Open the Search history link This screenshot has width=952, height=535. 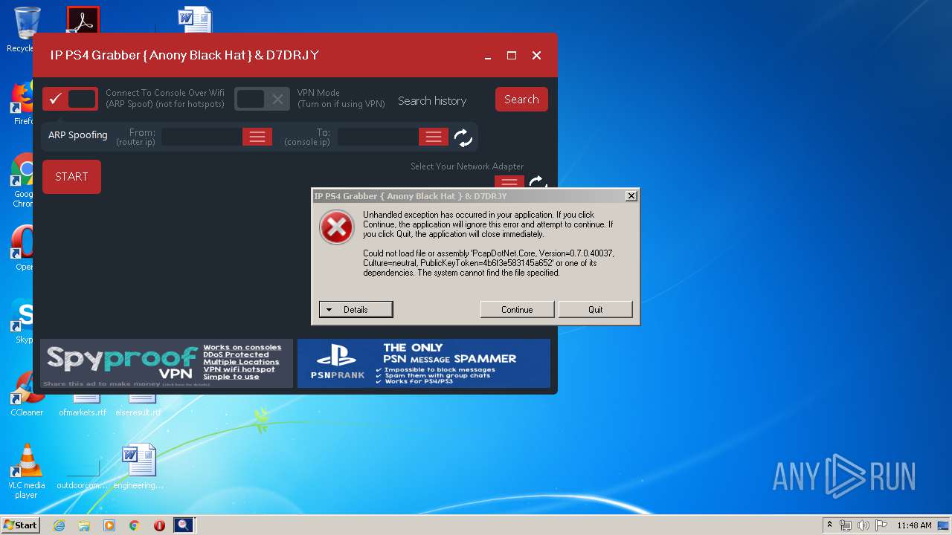(432, 100)
